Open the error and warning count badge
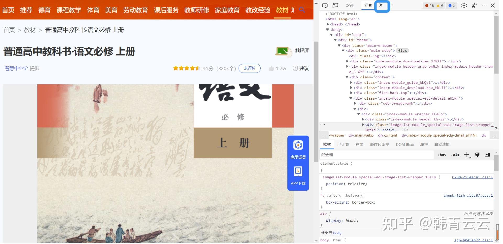 [x=434, y=5]
